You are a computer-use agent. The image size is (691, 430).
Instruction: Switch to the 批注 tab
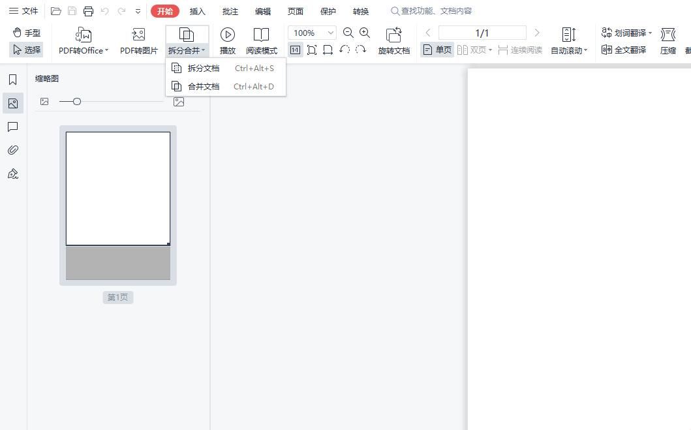230,11
